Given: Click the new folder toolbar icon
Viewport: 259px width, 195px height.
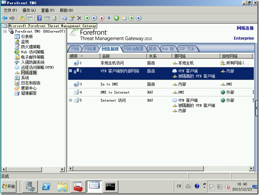Looking at the screenshot, I should (x=124, y=18).
